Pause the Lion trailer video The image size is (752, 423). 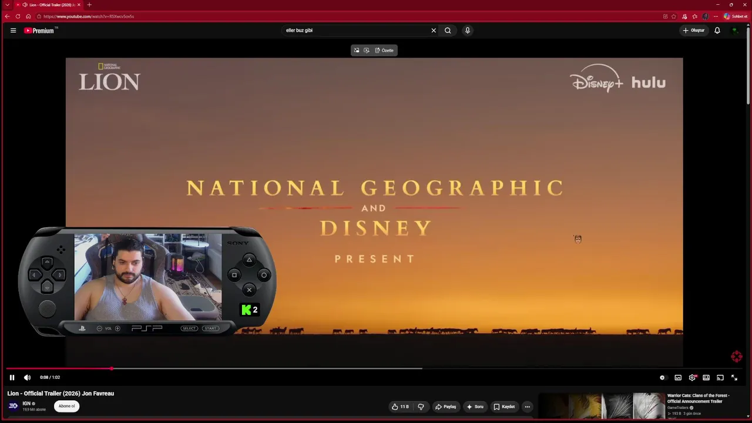(x=12, y=378)
